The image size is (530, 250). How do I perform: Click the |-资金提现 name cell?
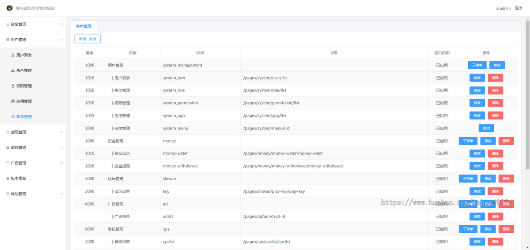coord(132,166)
